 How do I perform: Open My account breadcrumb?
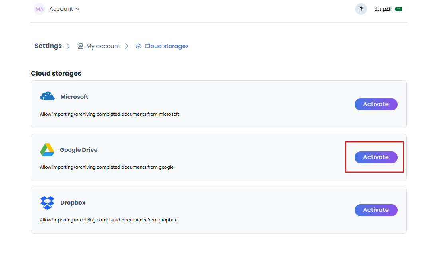tap(99, 46)
